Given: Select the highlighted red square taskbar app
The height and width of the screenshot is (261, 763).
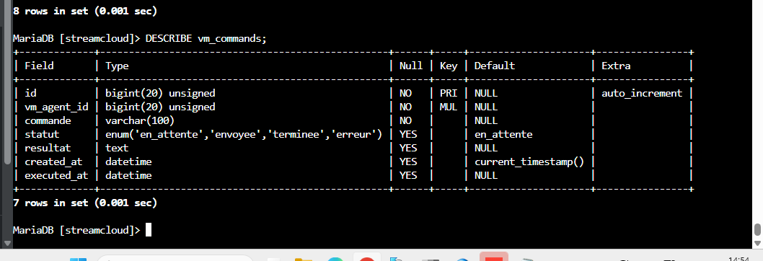Looking at the screenshot, I should click(494, 257).
